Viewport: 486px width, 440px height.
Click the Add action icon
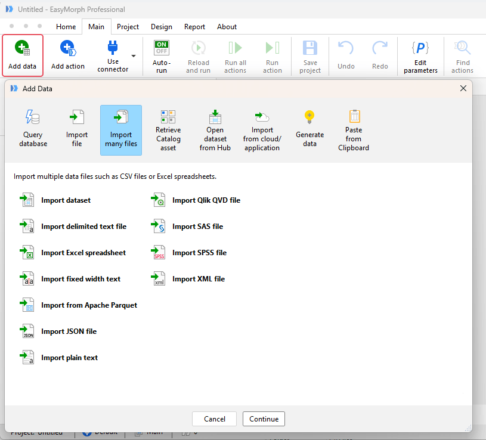coord(68,48)
